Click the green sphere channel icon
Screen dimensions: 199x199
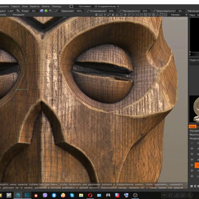click(x=46, y=11)
